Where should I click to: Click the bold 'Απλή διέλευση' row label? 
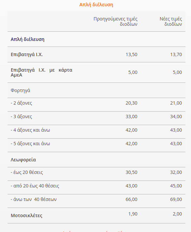(x=27, y=39)
